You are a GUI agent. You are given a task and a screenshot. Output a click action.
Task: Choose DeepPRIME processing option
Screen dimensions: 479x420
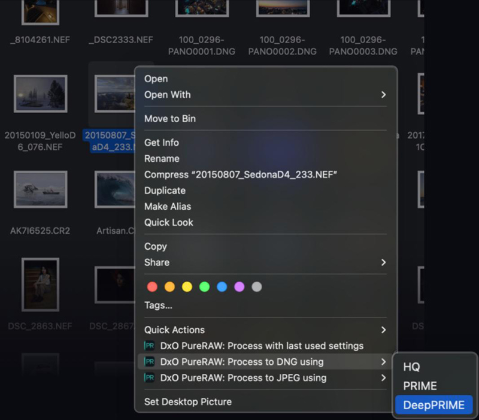tap(433, 405)
